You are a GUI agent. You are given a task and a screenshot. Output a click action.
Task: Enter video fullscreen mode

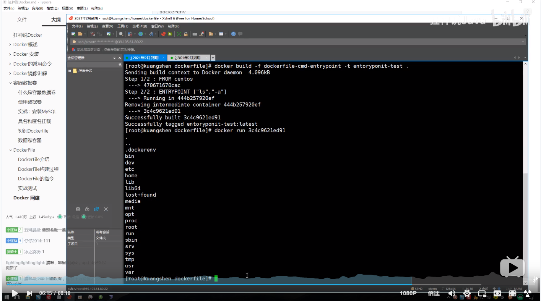(513, 293)
